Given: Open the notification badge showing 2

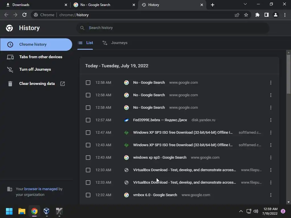Looking at the screenshot, I should pyautogui.click(x=283, y=211).
